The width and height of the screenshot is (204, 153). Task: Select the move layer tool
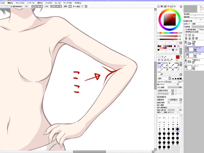coord(159,60)
